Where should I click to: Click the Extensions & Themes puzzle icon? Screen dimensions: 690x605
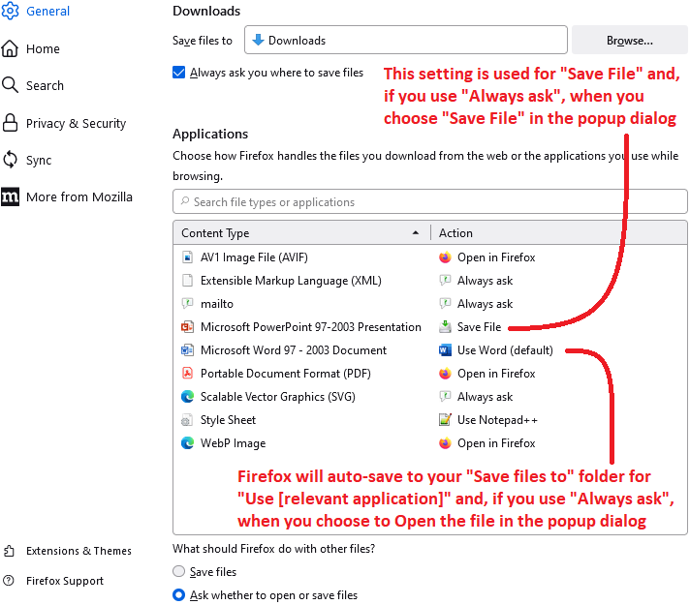(9, 551)
